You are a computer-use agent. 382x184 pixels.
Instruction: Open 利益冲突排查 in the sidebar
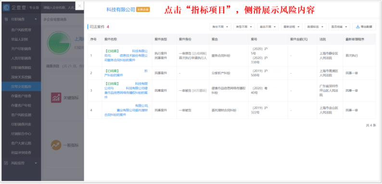[x=21, y=153]
